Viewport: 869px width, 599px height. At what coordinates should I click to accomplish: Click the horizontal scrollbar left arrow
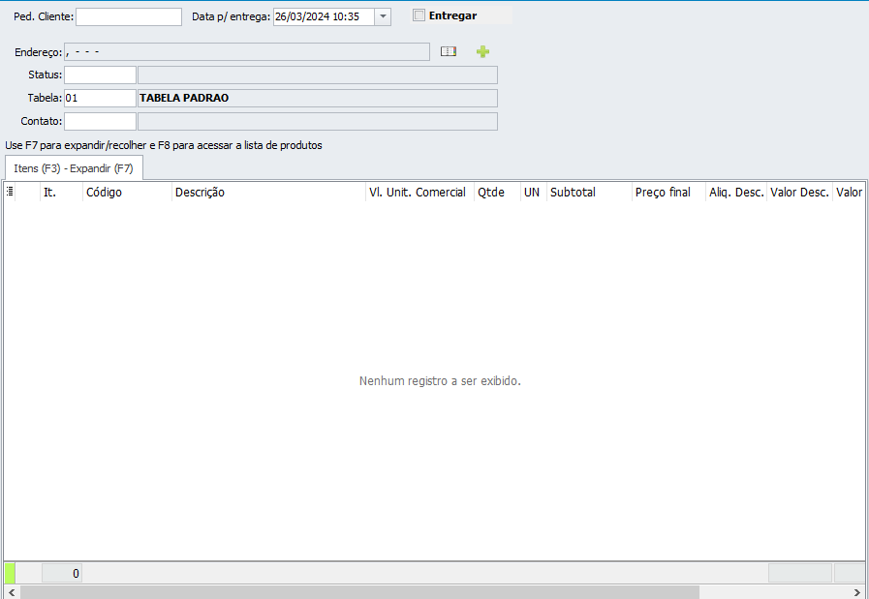[10, 592]
